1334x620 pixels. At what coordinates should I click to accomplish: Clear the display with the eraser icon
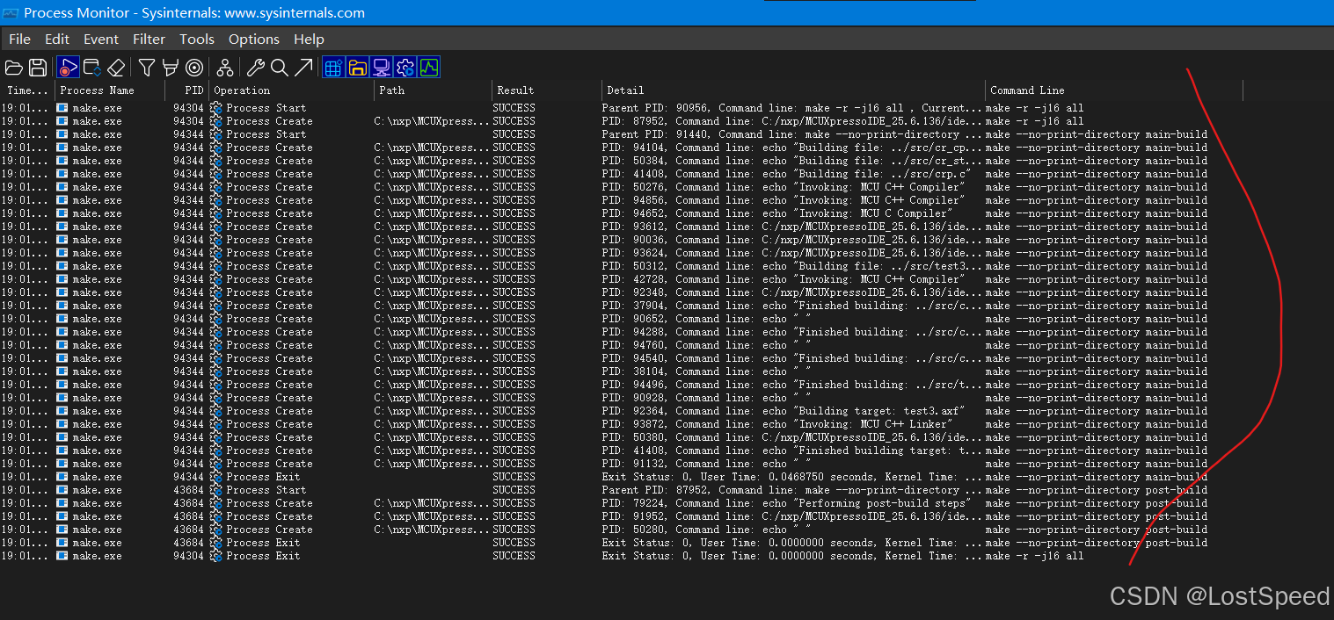[x=116, y=68]
